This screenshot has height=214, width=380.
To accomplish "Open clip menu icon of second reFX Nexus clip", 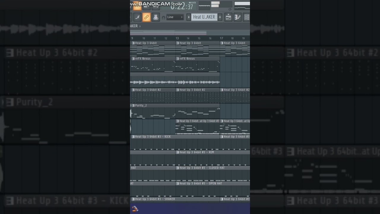I will click(177, 59).
